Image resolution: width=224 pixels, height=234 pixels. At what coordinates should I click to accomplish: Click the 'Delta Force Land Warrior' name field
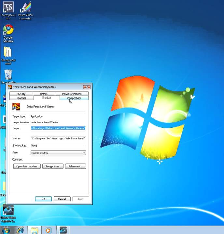40,107
